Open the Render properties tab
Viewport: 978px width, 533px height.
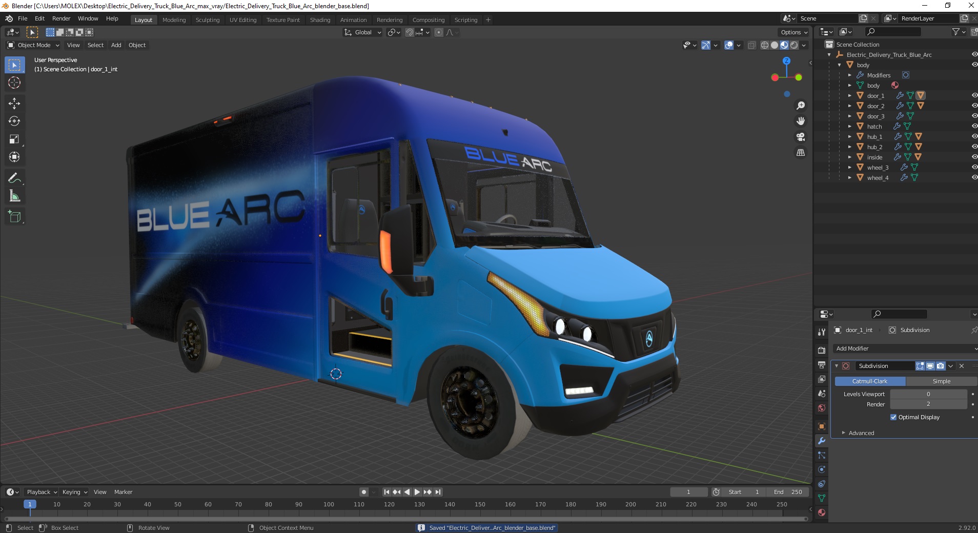click(822, 351)
